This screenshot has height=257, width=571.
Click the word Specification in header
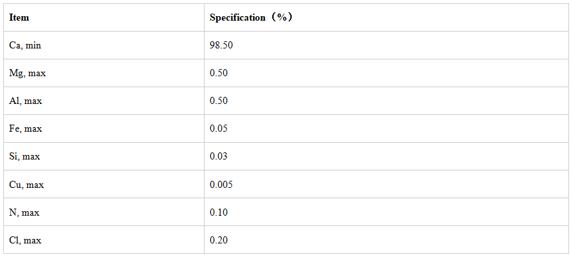click(237, 17)
